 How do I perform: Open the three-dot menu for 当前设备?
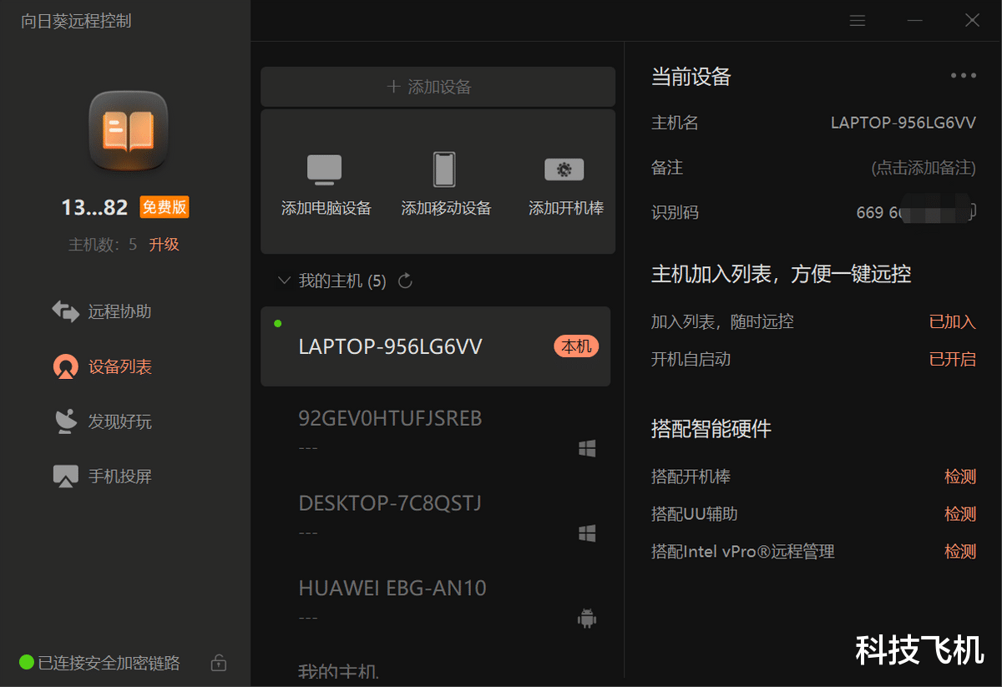click(964, 76)
